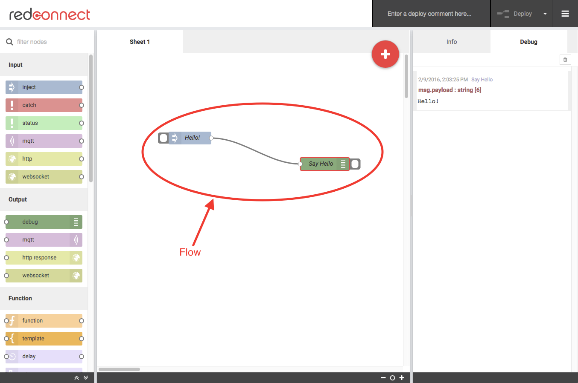Expand all palette categories with down chevrons
The height and width of the screenshot is (383, 578).
pyautogui.click(x=86, y=378)
